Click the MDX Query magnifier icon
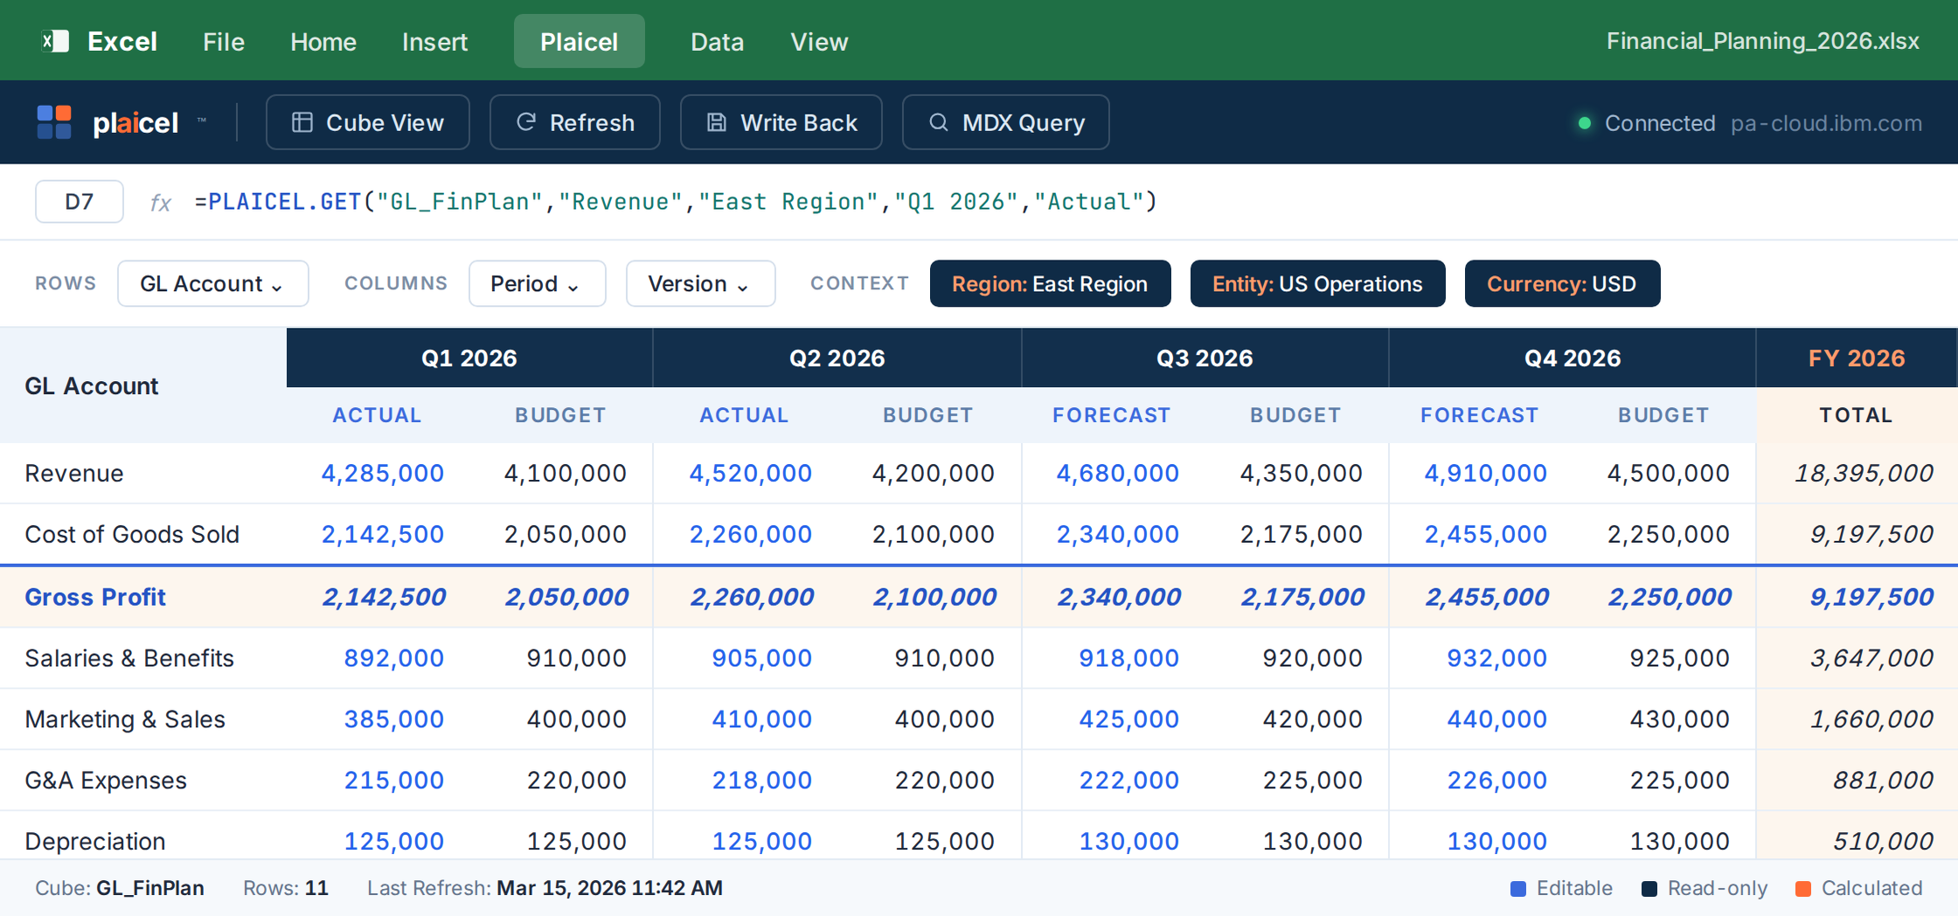 coord(938,122)
